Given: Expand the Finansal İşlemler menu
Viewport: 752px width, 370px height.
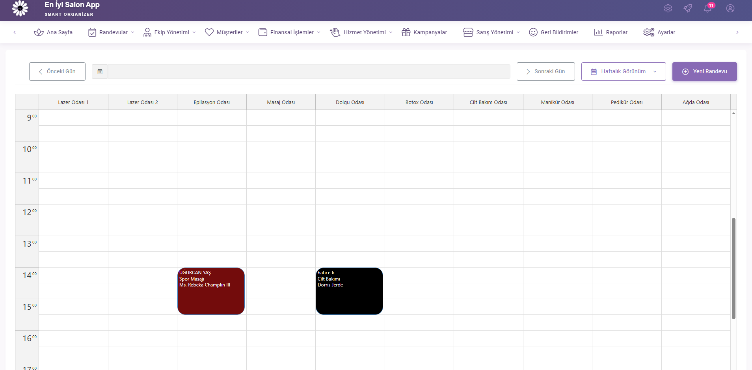Looking at the screenshot, I should click(289, 32).
